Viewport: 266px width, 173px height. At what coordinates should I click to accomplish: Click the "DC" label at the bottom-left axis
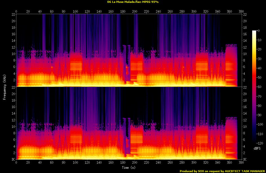pos(13,159)
